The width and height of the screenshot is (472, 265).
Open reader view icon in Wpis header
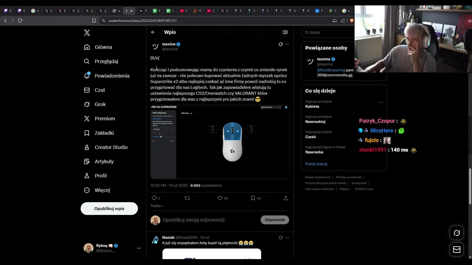285,32
